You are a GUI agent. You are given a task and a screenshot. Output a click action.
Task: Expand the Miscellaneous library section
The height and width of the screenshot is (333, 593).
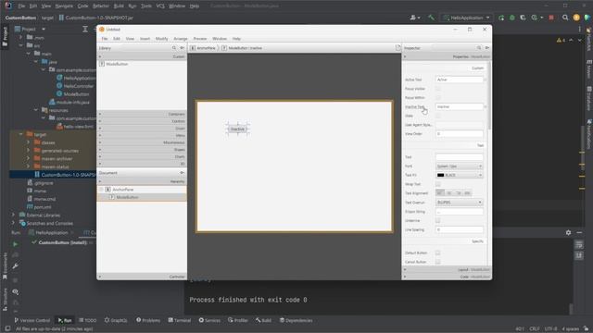(142, 142)
